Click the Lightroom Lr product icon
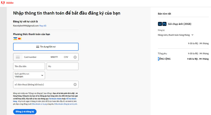This screenshot has width=211, height=115. pos(160,24)
